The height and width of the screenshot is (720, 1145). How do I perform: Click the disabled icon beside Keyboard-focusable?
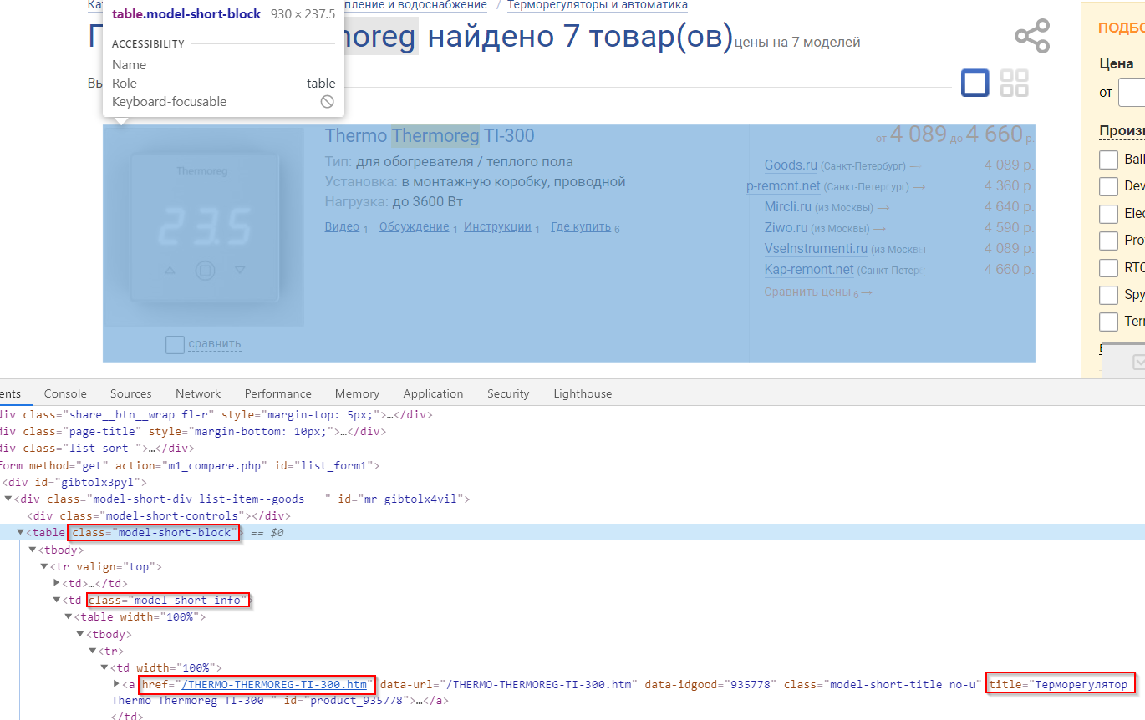click(328, 101)
